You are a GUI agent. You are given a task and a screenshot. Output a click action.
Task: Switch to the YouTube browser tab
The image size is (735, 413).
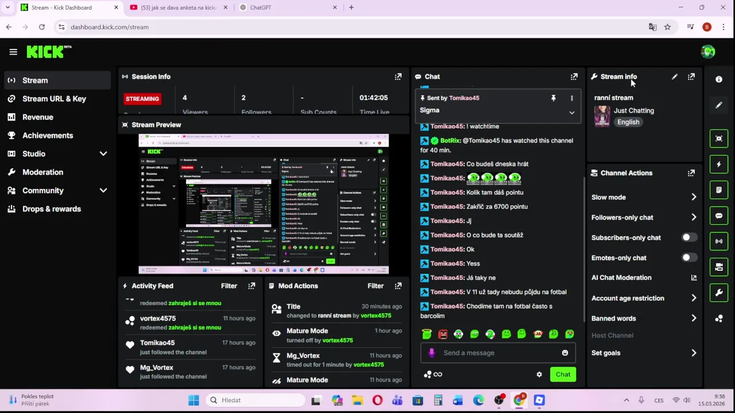point(178,7)
